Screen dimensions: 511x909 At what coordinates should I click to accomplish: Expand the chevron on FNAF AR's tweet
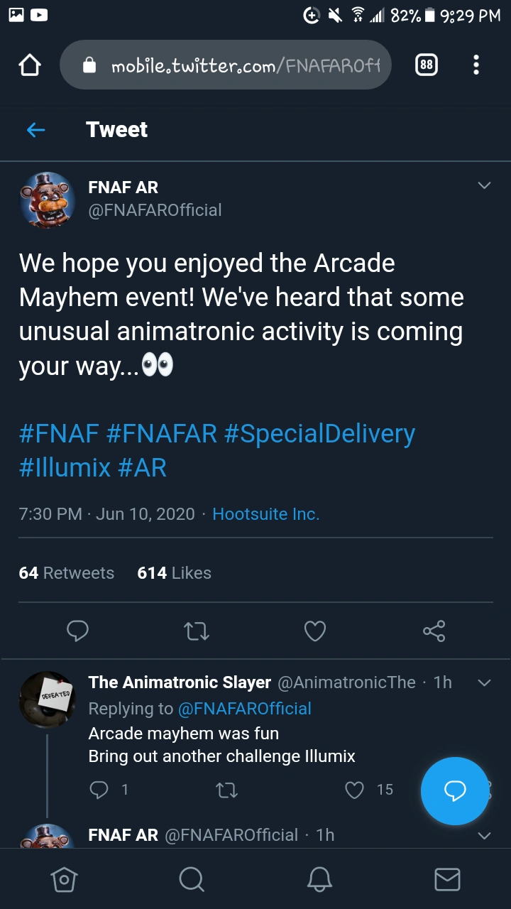pos(484,185)
